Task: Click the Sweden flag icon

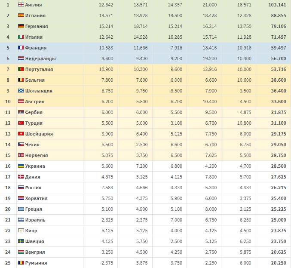Action: (21, 241)
